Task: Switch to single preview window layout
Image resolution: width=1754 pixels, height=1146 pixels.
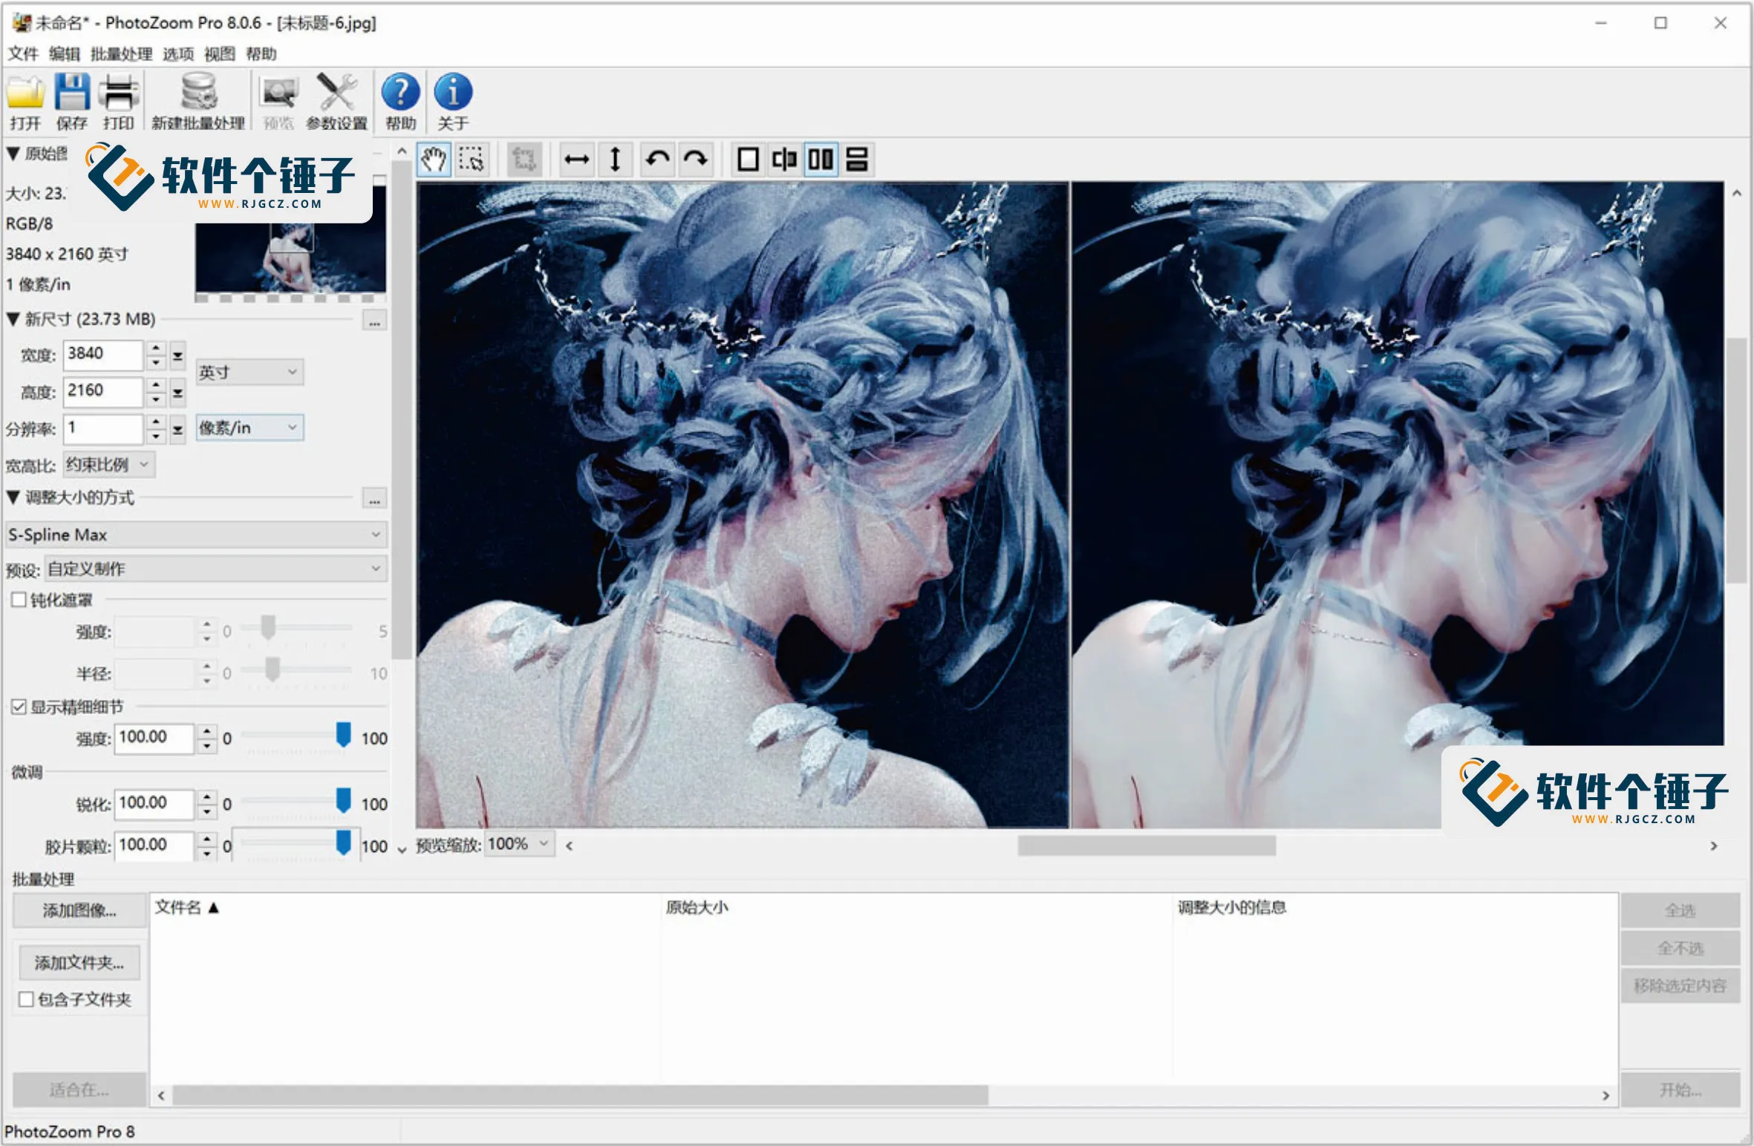Action: click(x=748, y=160)
